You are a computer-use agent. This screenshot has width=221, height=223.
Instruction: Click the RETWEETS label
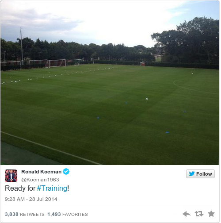[32, 214]
